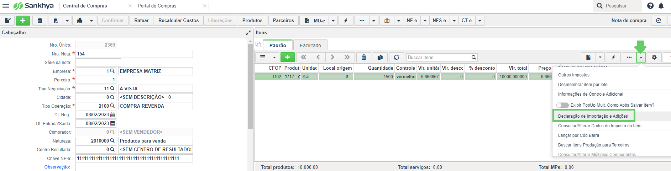This screenshot has width=671, height=171.
Task: Choose Outros Impostos from menu
Action: coord(574,75)
